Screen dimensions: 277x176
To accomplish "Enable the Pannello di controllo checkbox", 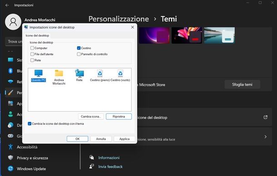I will [79, 54].
